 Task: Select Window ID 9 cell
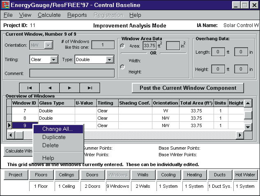tap(25, 125)
